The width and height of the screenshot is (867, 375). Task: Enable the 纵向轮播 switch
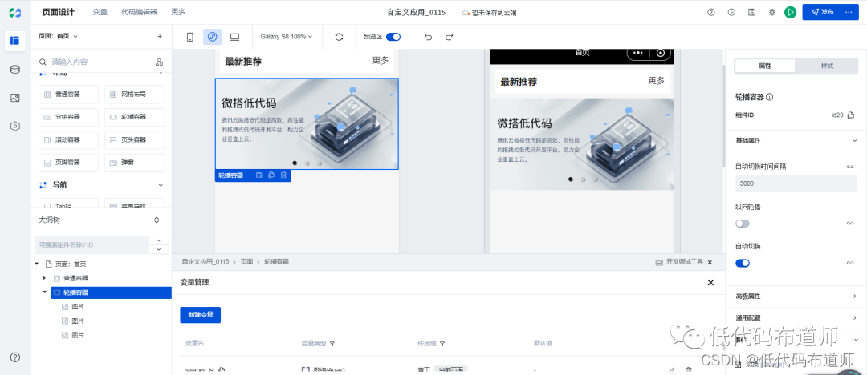tap(743, 223)
